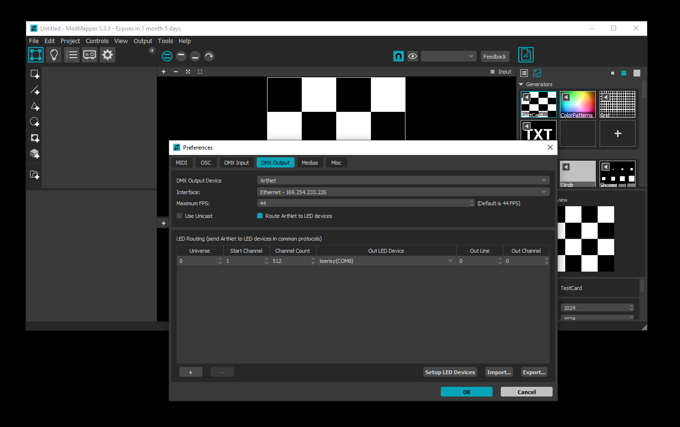The height and width of the screenshot is (427, 680).
Task: Add a quad surface tool
Action: tap(35, 74)
